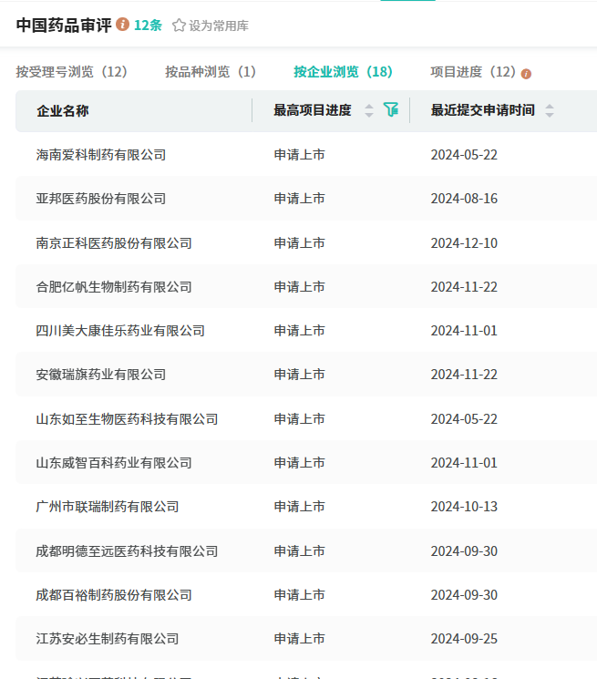Click 四川美大康佳乐药业有限公司
The image size is (597, 679).
(120, 331)
